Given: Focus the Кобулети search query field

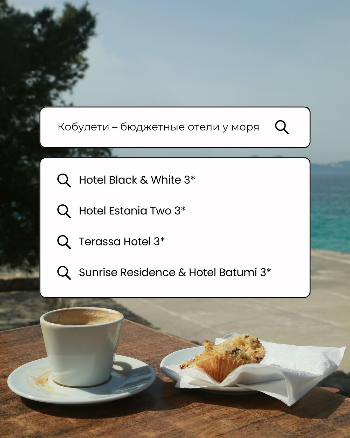Looking at the screenshot, I should [x=175, y=127].
